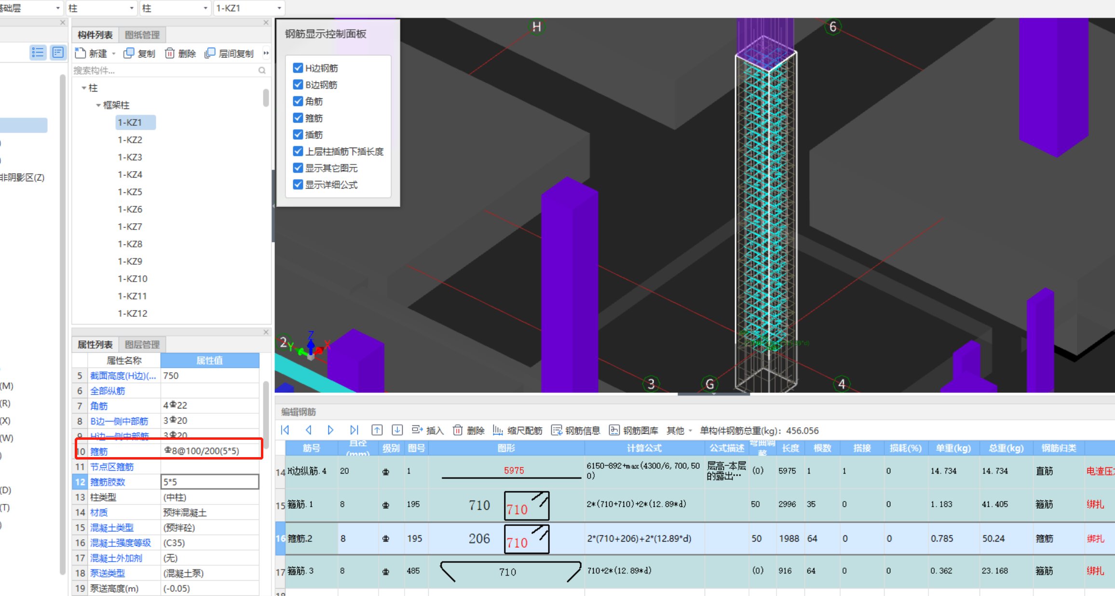Open the 新建 dropdown arrow
Image resolution: width=1115 pixels, height=596 pixels.
(x=114, y=54)
